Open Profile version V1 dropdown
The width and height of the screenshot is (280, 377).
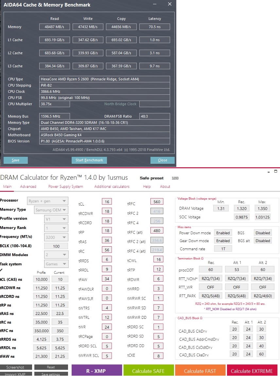pos(56,219)
